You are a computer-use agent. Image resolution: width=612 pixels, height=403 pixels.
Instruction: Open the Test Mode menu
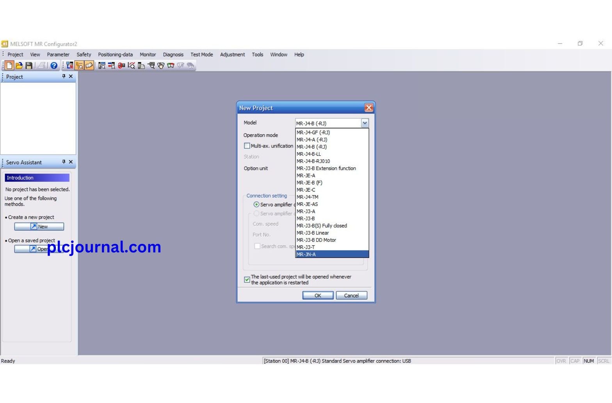202,55
